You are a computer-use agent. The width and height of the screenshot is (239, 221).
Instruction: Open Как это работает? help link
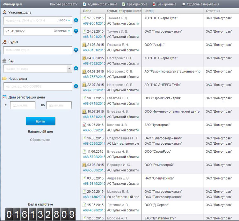click(64, 4)
